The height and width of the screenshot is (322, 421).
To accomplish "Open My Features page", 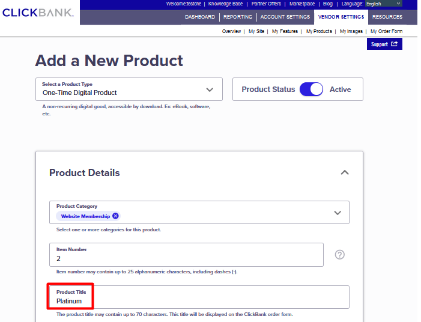I will (x=285, y=31).
